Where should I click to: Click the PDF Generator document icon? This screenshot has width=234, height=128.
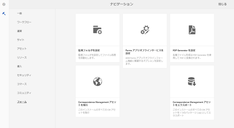192,30
